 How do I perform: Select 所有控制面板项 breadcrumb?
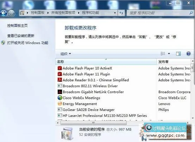63,13
